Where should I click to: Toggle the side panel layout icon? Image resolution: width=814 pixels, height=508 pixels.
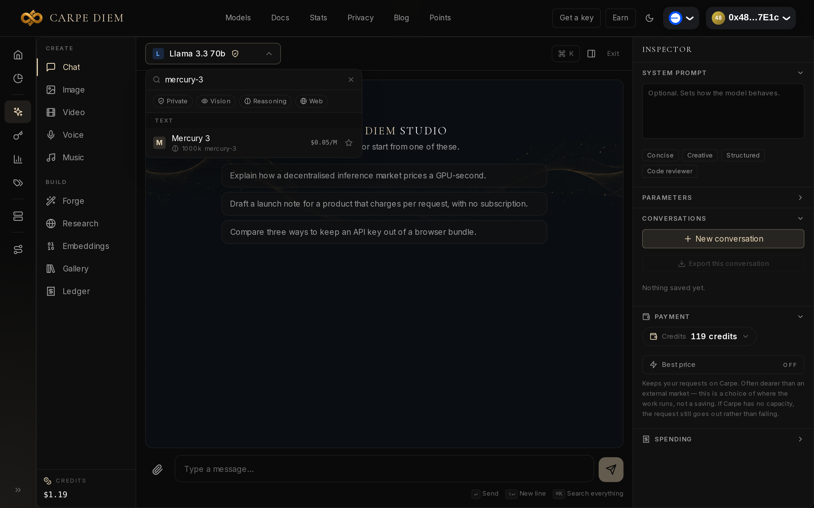(591, 54)
